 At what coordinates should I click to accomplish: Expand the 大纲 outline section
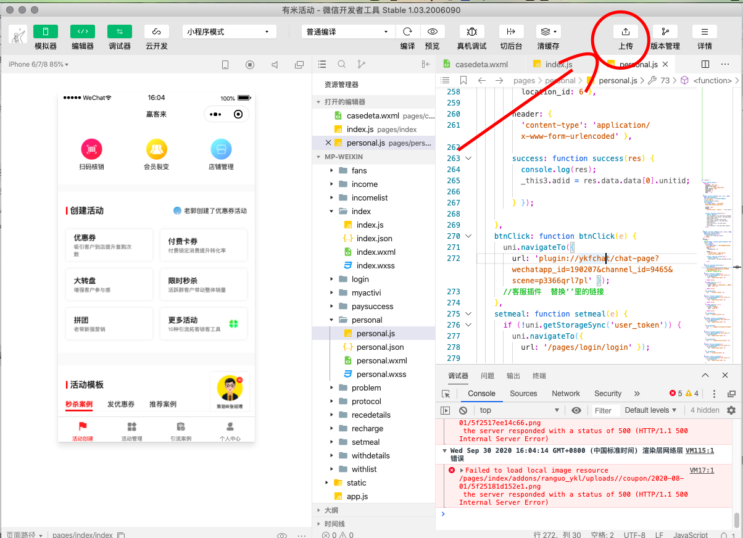(x=373, y=510)
